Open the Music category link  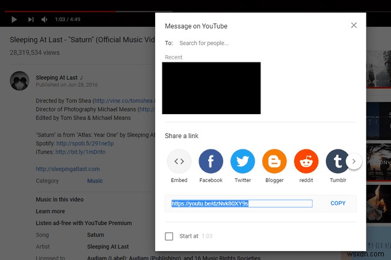coord(95,181)
